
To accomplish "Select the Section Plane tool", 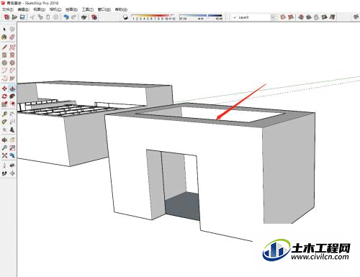I will [12, 173].
